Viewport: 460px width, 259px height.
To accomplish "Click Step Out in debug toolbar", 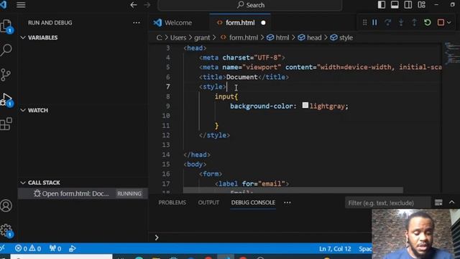I will [x=414, y=22].
